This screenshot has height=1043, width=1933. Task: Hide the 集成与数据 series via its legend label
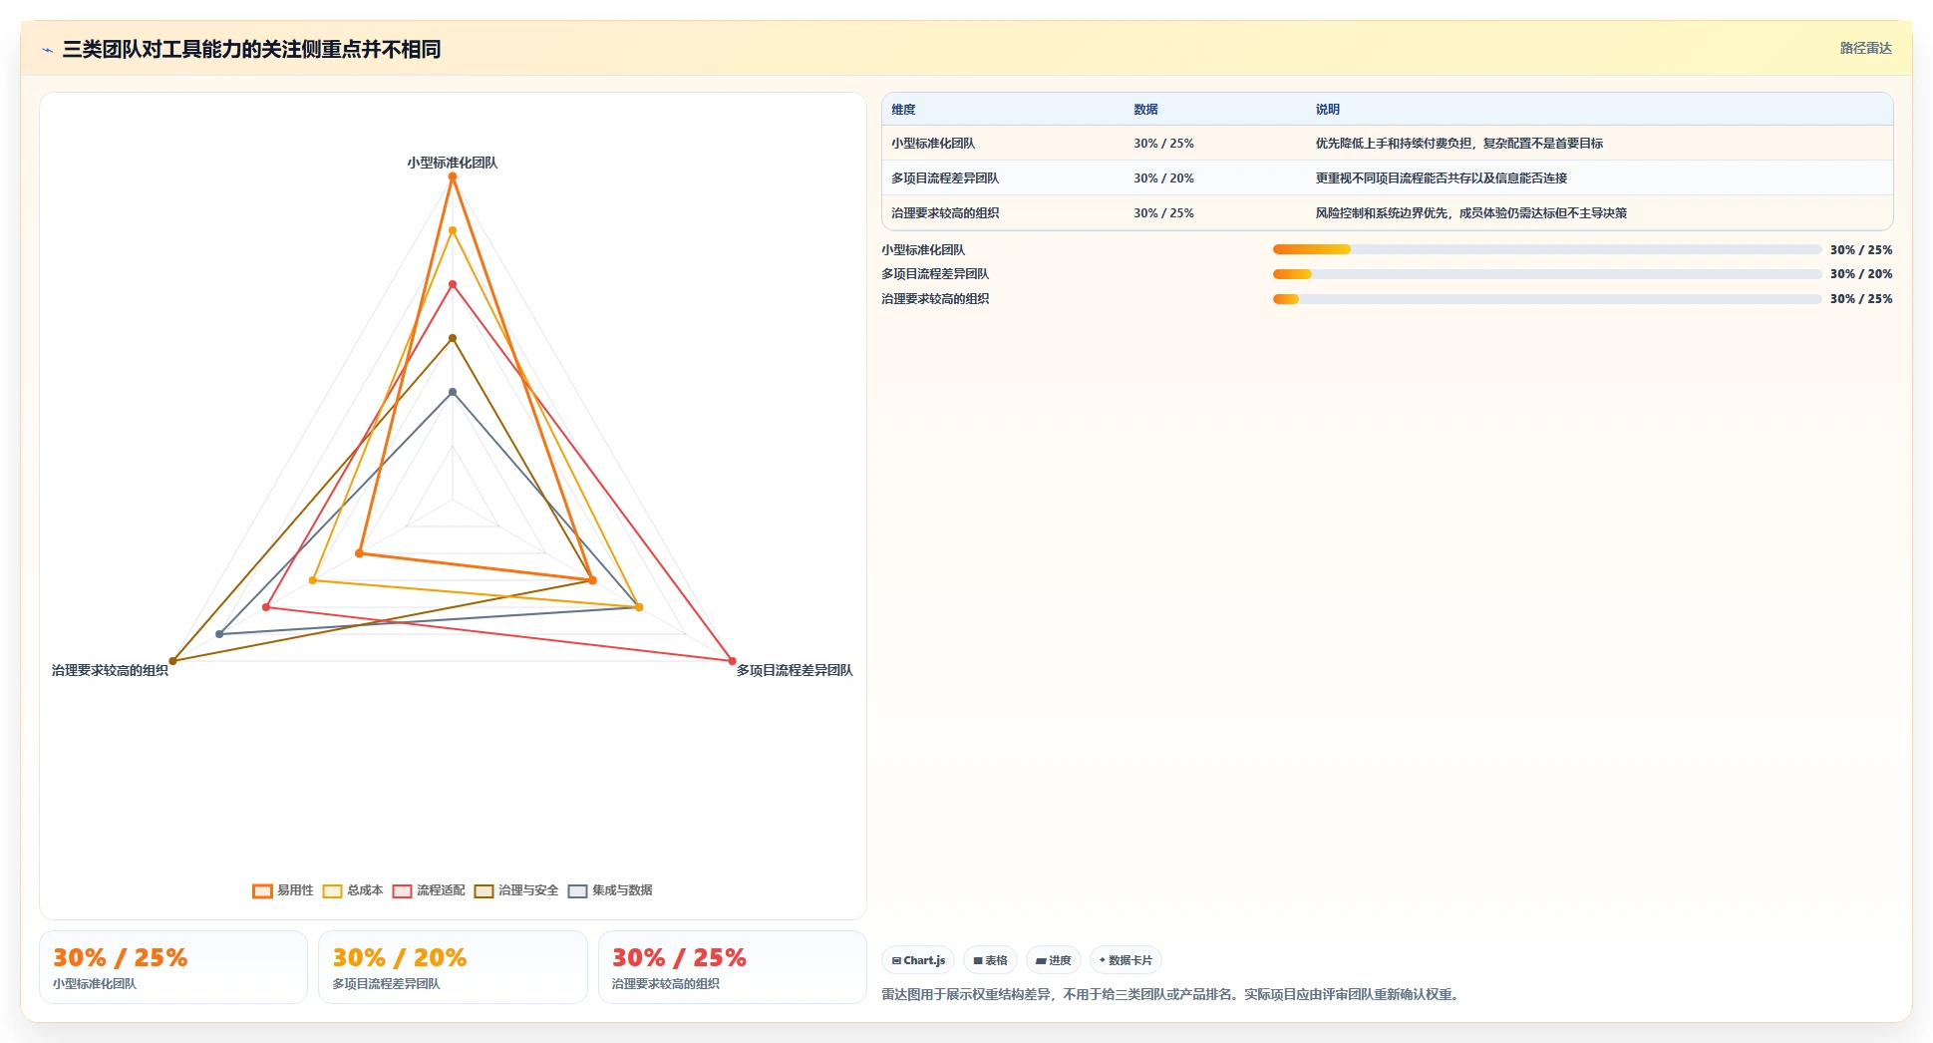622,890
